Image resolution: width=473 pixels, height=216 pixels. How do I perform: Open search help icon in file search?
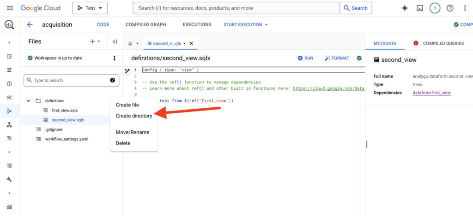(113, 80)
